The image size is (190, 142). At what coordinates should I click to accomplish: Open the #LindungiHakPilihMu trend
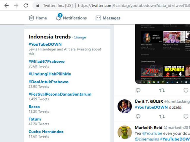coord(50,74)
